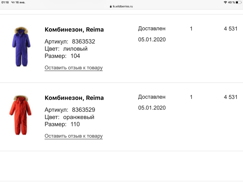Tap the lk.wildberries.ru address text
Image resolution: width=243 pixels, height=183 pixels.
click(123, 6)
